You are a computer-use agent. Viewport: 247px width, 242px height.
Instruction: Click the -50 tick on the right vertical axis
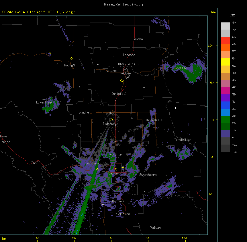click(x=210, y=157)
